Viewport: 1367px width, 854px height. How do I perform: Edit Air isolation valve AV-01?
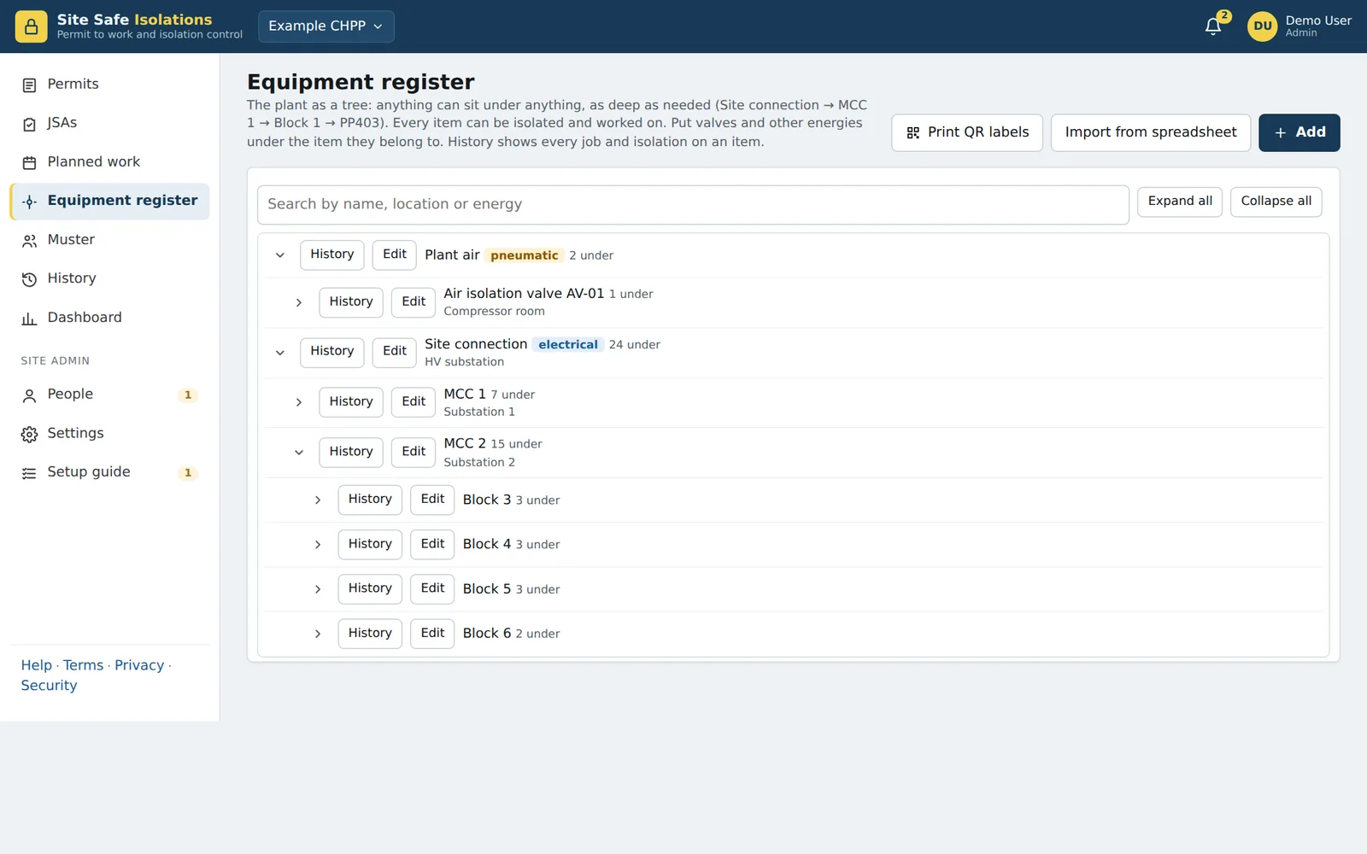point(414,302)
